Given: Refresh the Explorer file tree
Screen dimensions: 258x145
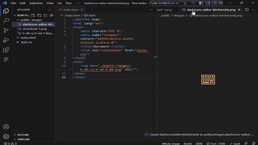Looking at the screenshot, I should (x=45, y=15).
